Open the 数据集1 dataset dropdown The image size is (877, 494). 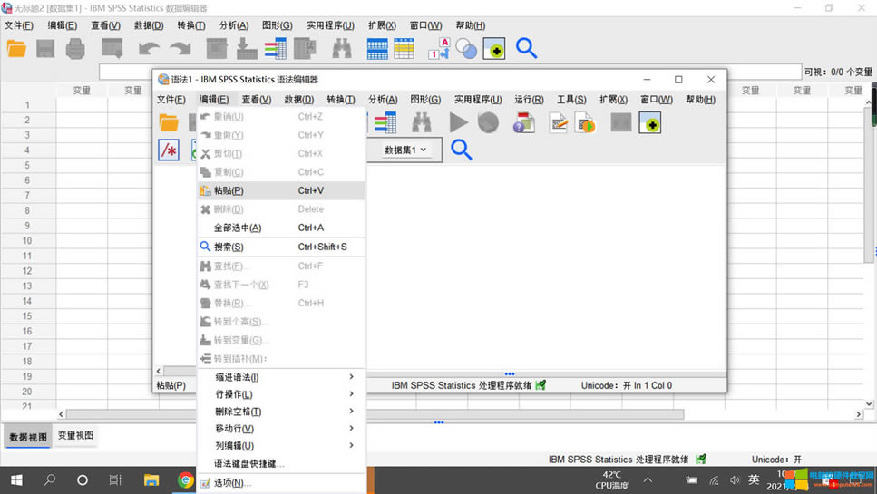[404, 150]
